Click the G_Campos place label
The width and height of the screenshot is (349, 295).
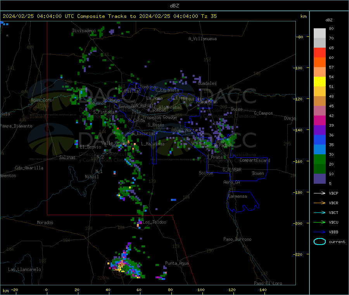pos(264,113)
